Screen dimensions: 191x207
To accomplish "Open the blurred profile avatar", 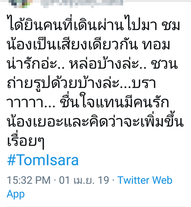I will 21,3.
